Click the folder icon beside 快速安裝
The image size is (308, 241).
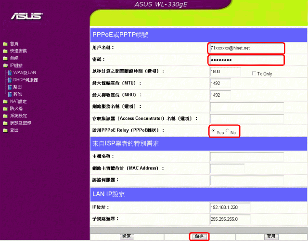coord(5,51)
